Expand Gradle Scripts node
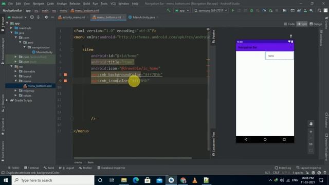Image resolution: width=329 pixels, height=185 pixels. 7,100
